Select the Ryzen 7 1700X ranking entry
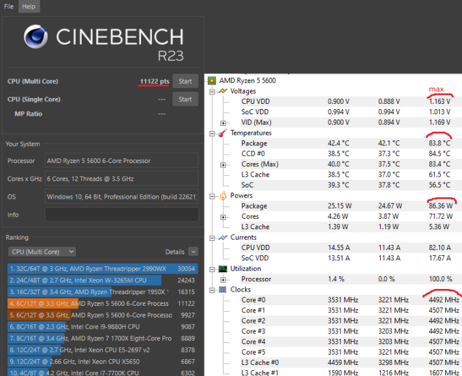The image size is (462, 376). tap(103, 338)
